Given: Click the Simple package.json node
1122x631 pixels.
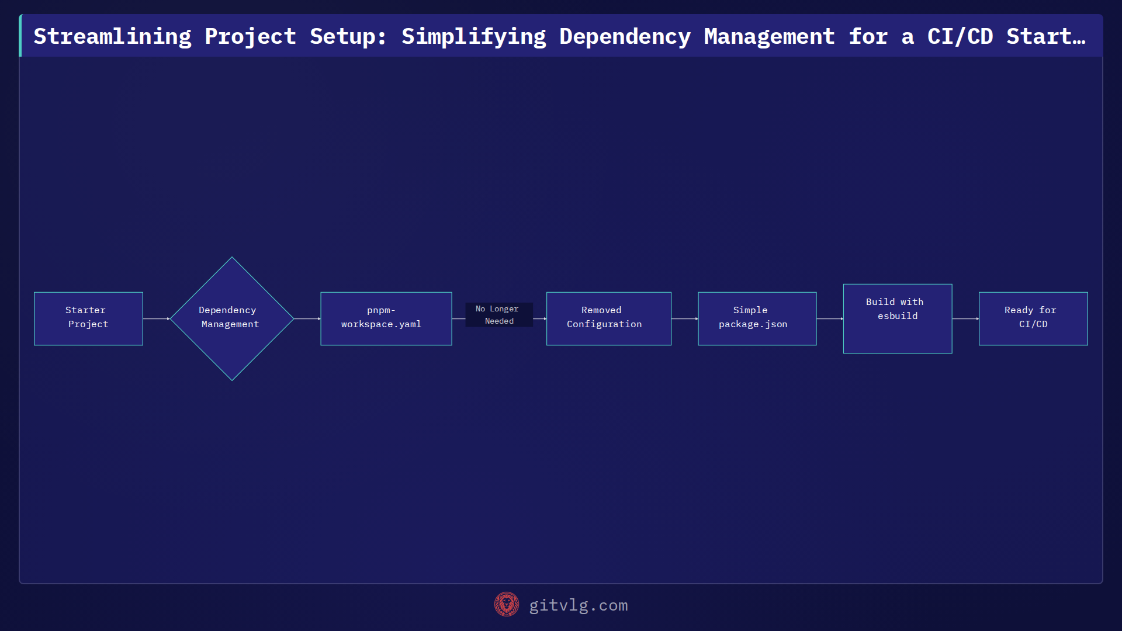Looking at the screenshot, I should pos(757,318).
